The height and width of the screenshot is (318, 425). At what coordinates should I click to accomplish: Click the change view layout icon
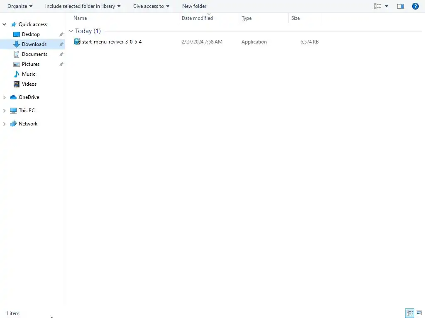coord(378,6)
